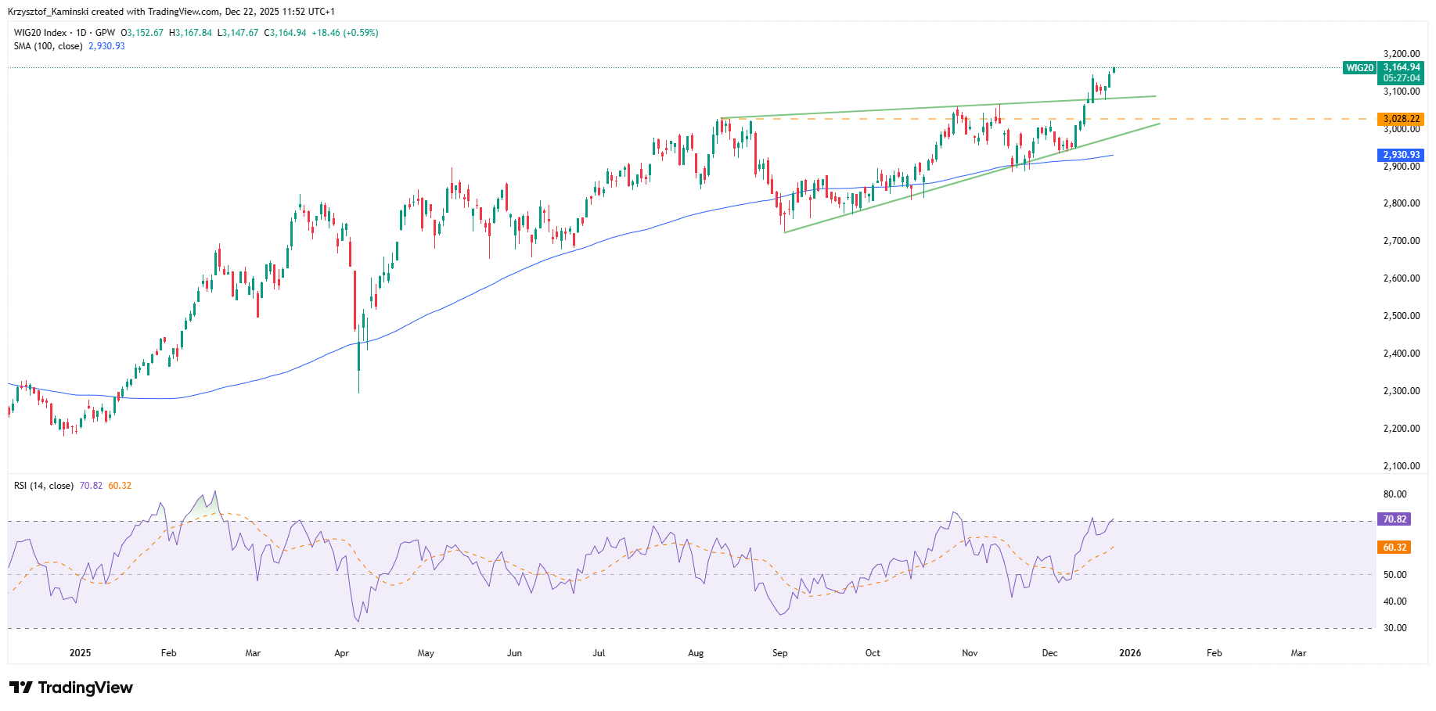Select the RSI (14, close) indicator legend
1436x711 pixels.
click(44, 486)
